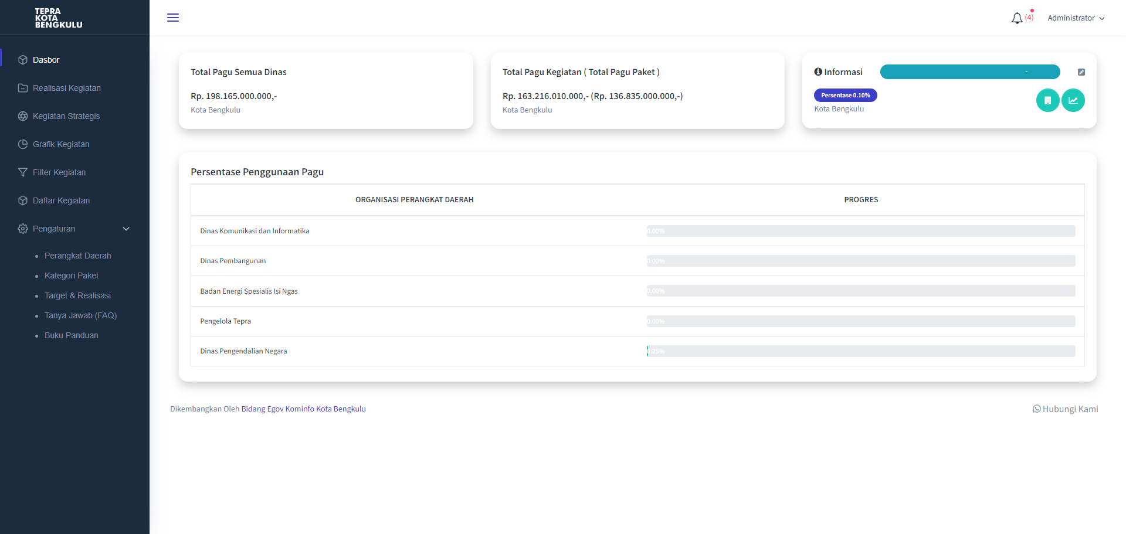Click progress bar for Badan Energi Spesialis

(861, 291)
